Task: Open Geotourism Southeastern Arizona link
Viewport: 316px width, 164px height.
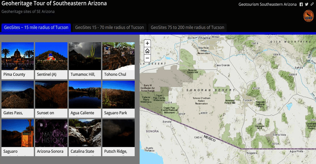Action: coord(268,5)
